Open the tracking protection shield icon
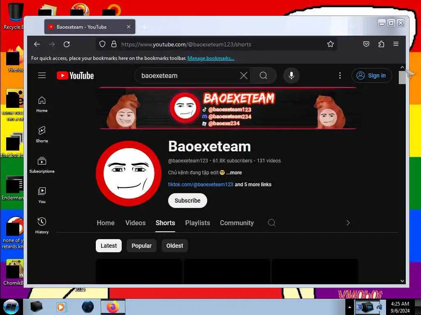 [102, 44]
